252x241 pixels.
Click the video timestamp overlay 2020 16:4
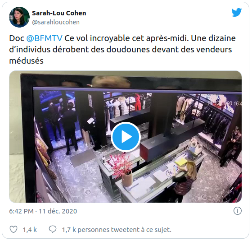coord(225,103)
